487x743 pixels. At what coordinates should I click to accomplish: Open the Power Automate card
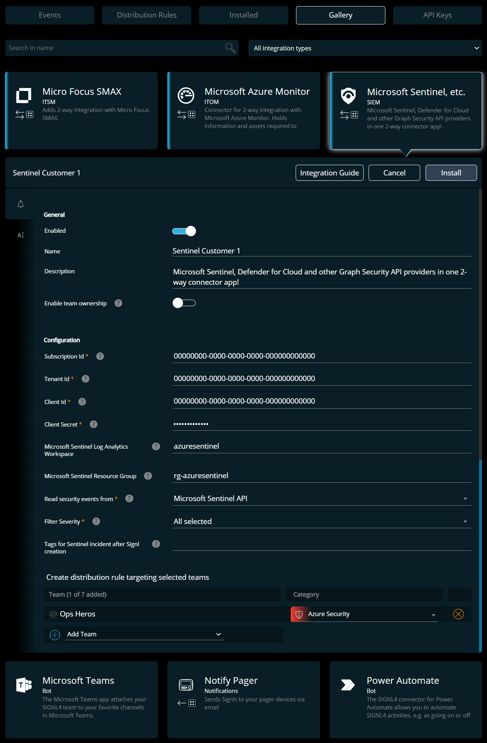[406, 699]
